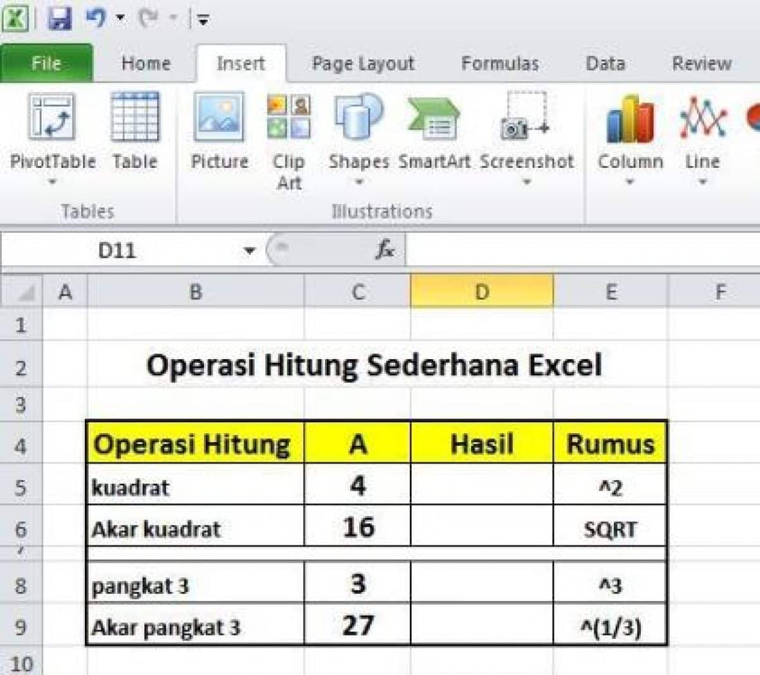Insert a Column chart

coord(630,132)
